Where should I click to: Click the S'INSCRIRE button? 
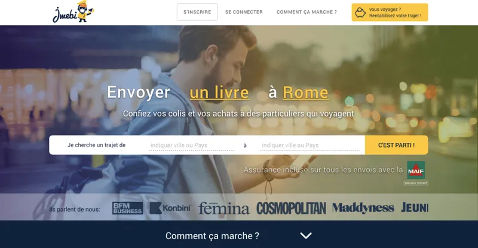197,12
